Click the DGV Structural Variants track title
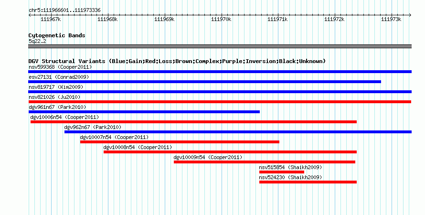Screen dimensions: 425x215 177,61
